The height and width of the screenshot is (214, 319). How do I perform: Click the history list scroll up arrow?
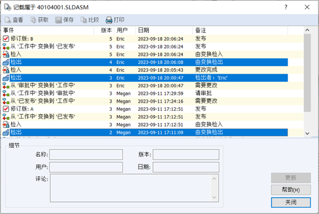pos(307,30)
